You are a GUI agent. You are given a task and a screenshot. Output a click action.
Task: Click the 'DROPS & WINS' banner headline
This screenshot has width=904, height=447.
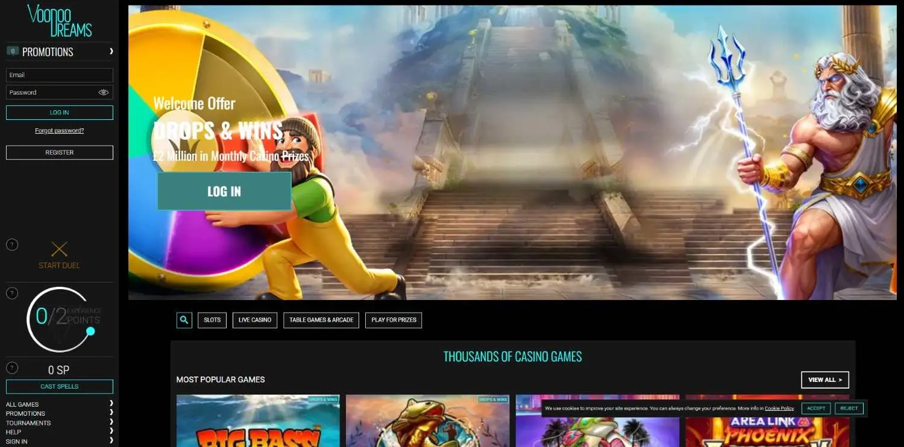tap(218, 131)
